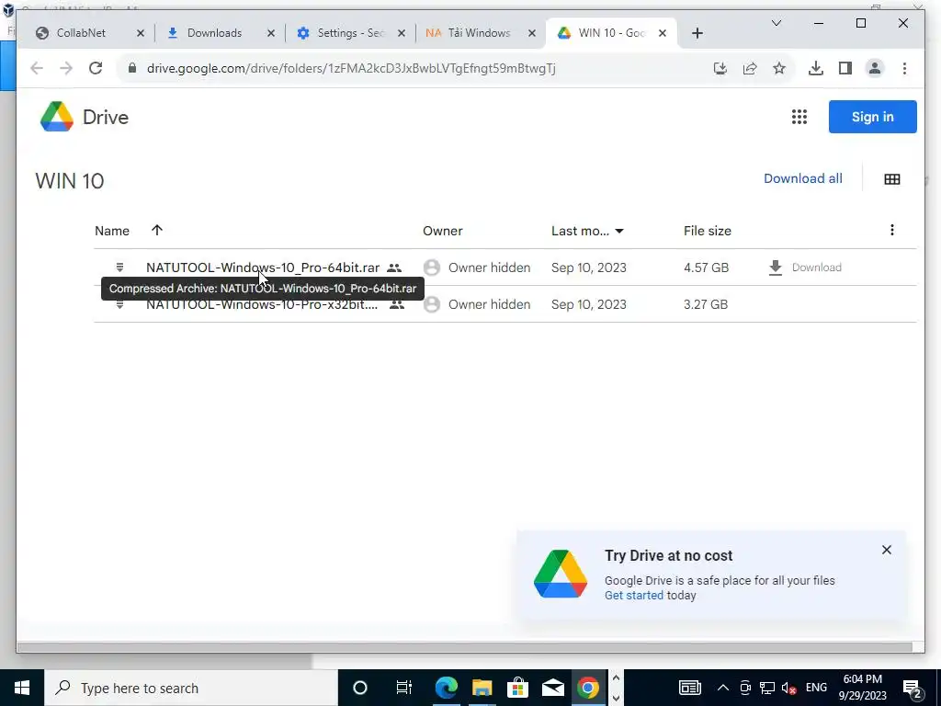Viewport: 941px width, 706px height.
Task: Click the ENG language indicator
Action: 816,688
